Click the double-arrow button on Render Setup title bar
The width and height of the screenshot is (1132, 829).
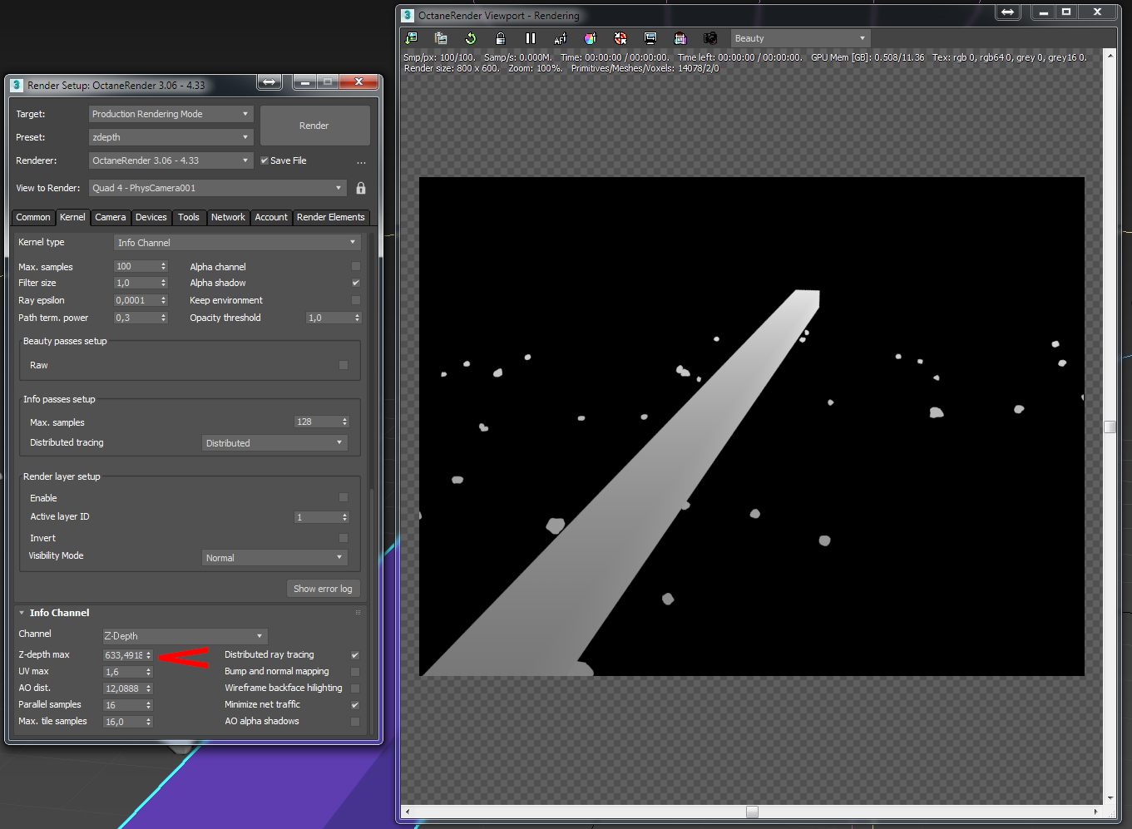click(269, 81)
